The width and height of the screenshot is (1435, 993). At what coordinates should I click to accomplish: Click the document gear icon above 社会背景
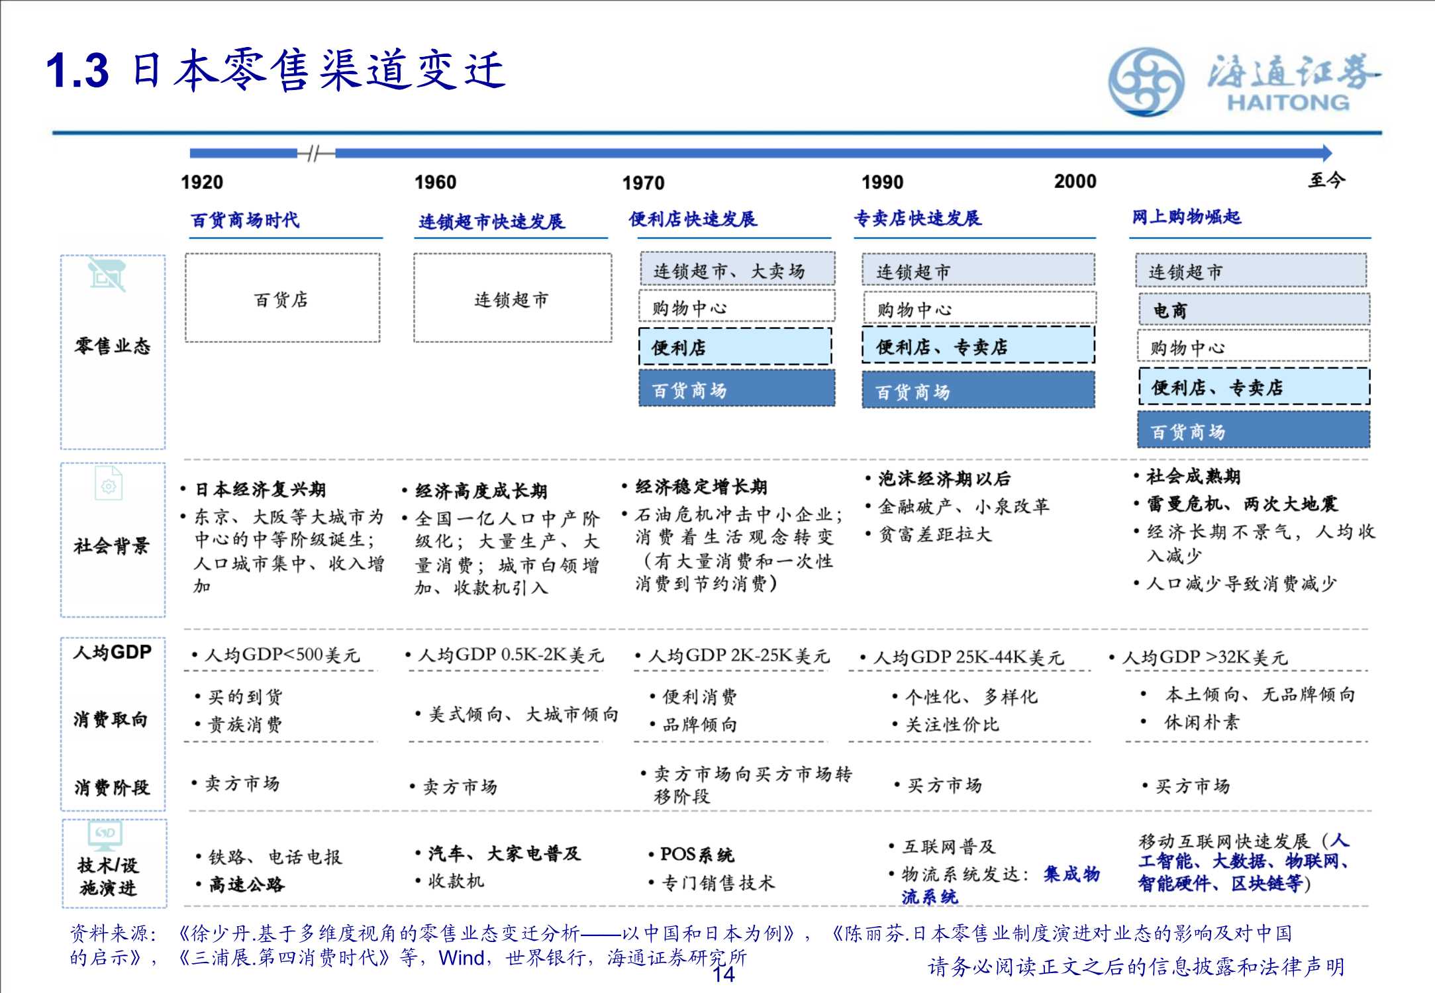point(109,484)
